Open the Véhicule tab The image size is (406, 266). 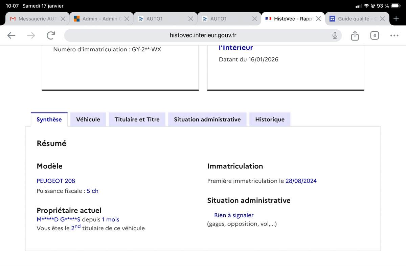(88, 119)
